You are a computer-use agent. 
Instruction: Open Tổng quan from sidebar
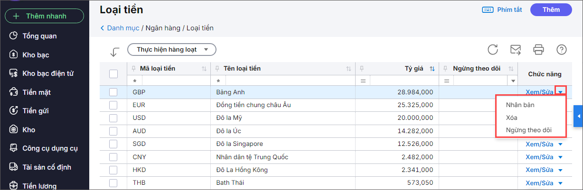click(x=39, y=36)
